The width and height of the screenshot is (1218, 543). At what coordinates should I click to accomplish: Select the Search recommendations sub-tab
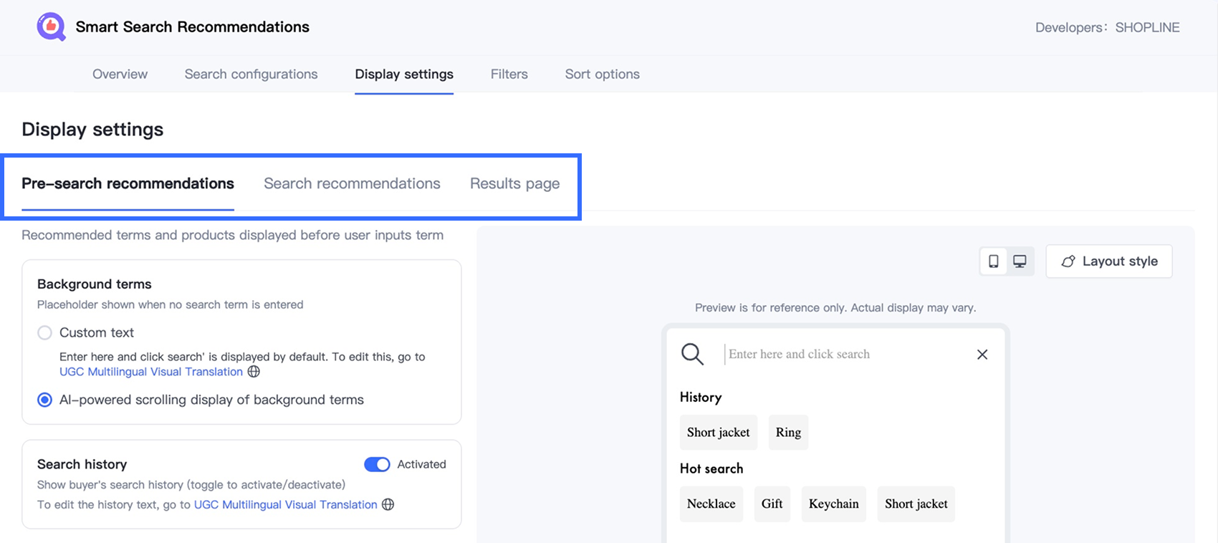[x=352, y=183]
